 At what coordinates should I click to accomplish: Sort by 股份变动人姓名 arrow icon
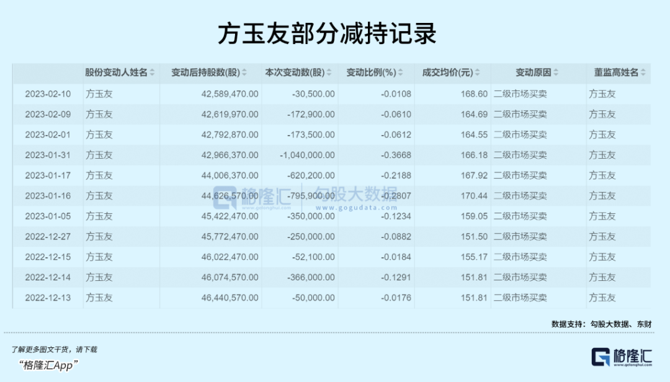[x=152, y=73]
